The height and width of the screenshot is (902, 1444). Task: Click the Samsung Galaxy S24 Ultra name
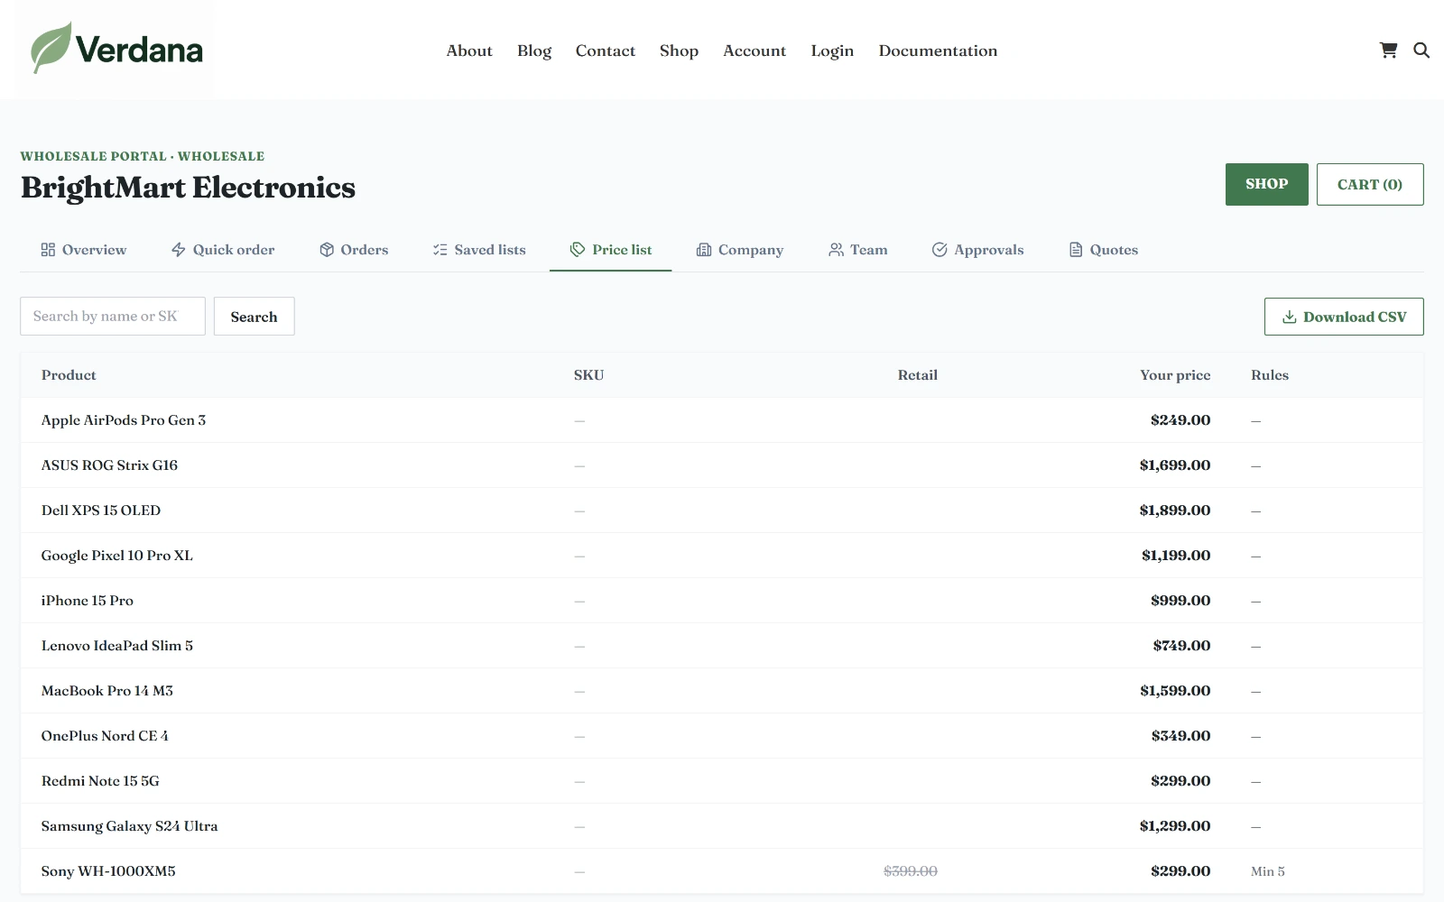(130, 826)
